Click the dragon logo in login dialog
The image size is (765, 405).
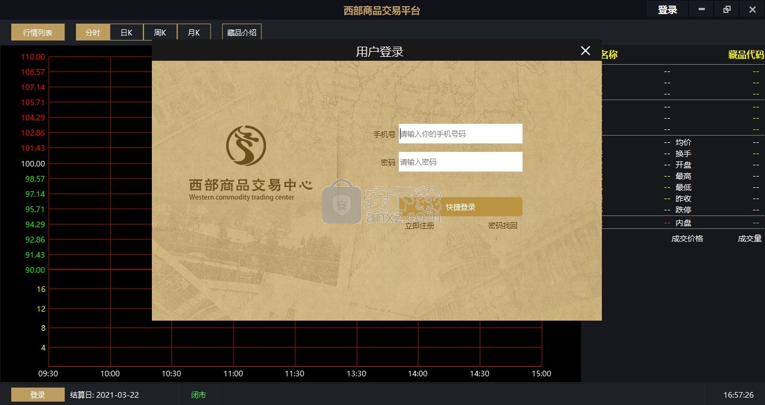pyautogui.click(x=246, y=145)
